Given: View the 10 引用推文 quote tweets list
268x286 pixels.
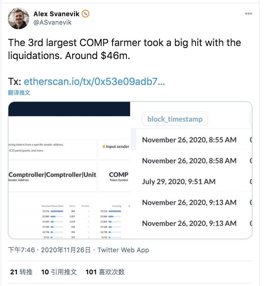Looking at the screenshot, I should pyautogui.click(x=59, y=272).
